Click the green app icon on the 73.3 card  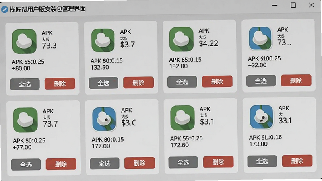(x=24, y=41)
